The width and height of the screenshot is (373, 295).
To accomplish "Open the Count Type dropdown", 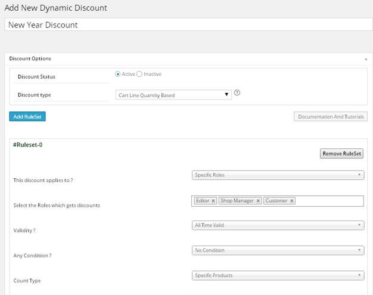I will 278,275.
